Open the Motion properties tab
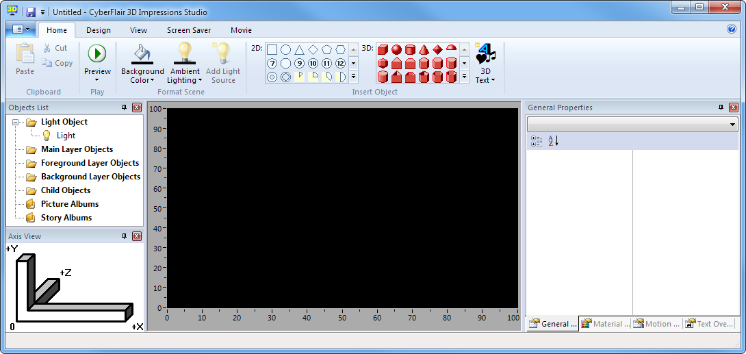Screen dimensions: 746x354 pos(657,324)
